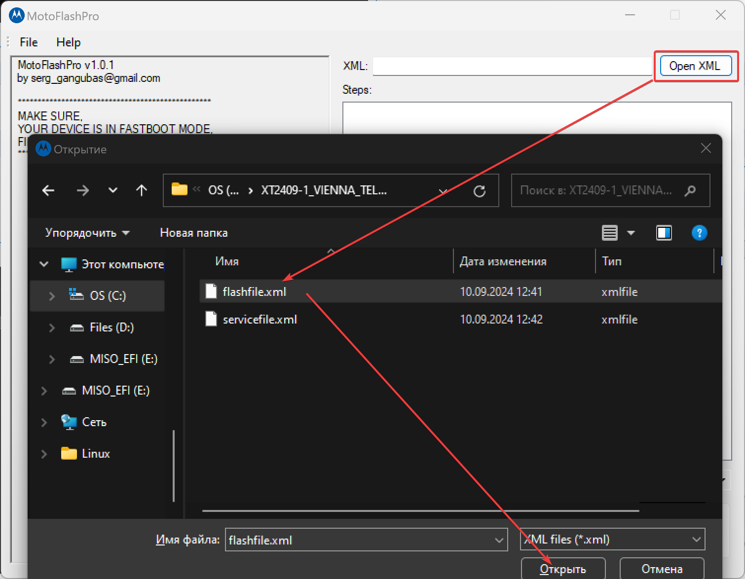Open the Help menu
Screen dimensions: 745x579
[x=68, y=42]
